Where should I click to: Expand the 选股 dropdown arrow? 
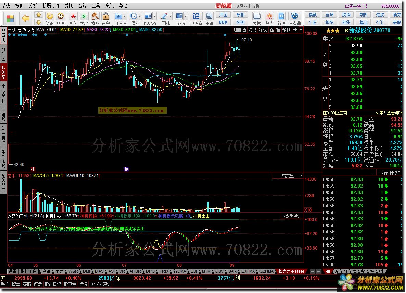pos(186,16)
